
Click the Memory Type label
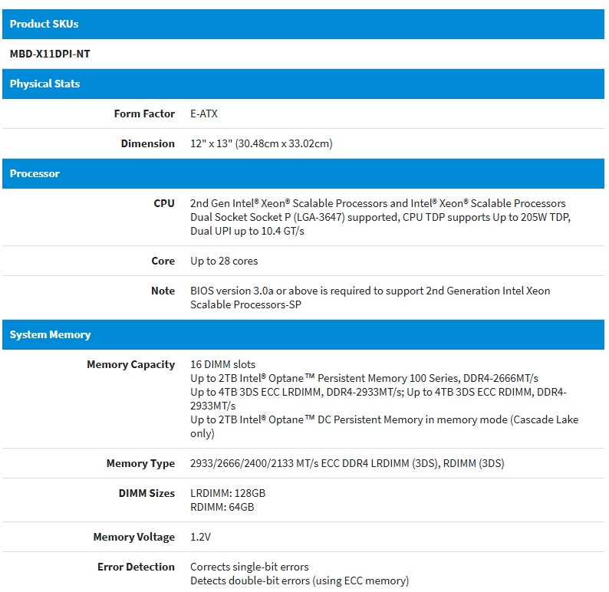click(140, 463)
